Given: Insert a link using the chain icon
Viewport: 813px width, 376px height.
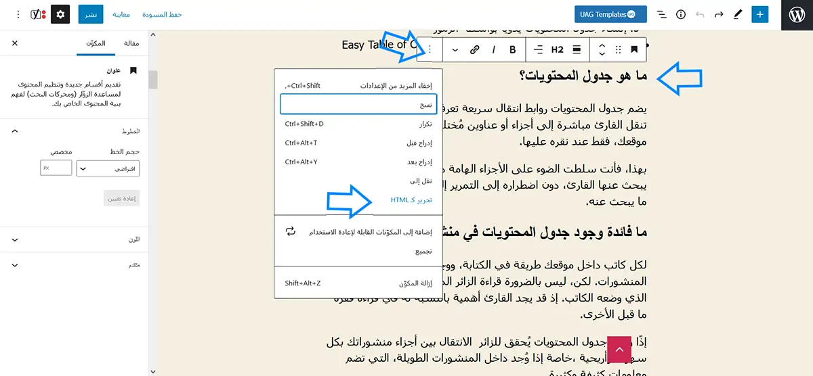Looking at the screenshot, I should 475,49.
